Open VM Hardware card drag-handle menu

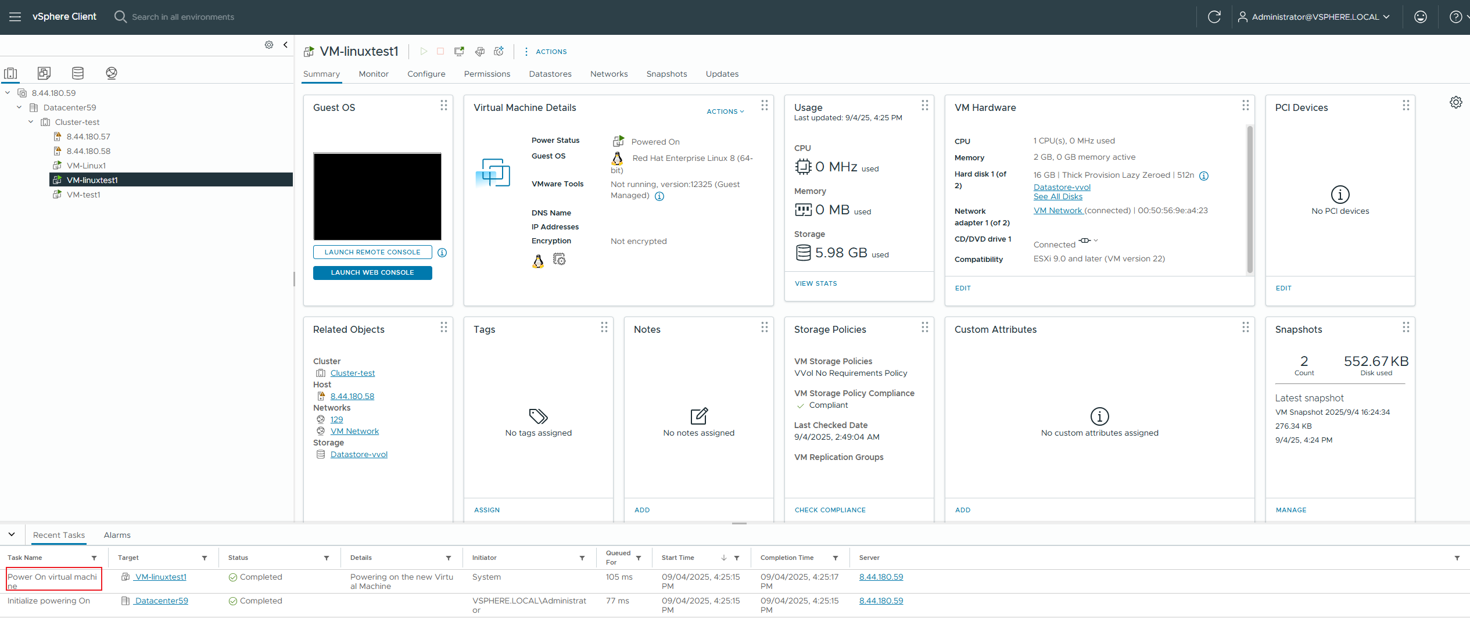(1246, 105)
